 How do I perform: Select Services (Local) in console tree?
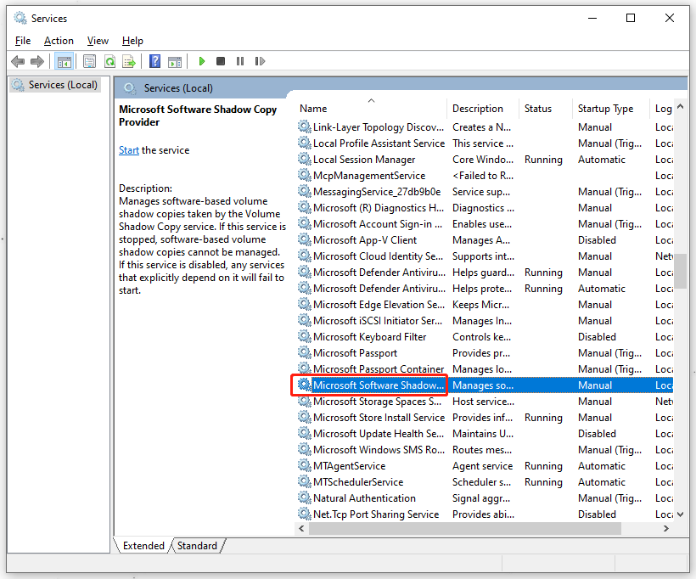55,85
